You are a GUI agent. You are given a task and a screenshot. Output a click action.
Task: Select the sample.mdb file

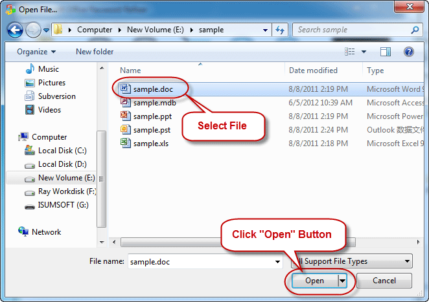[155, 103]
